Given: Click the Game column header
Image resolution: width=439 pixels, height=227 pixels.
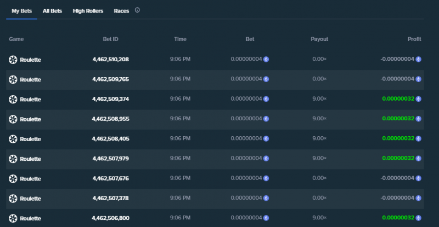Looking at the screenshot, I should click(x=16, y=39).
